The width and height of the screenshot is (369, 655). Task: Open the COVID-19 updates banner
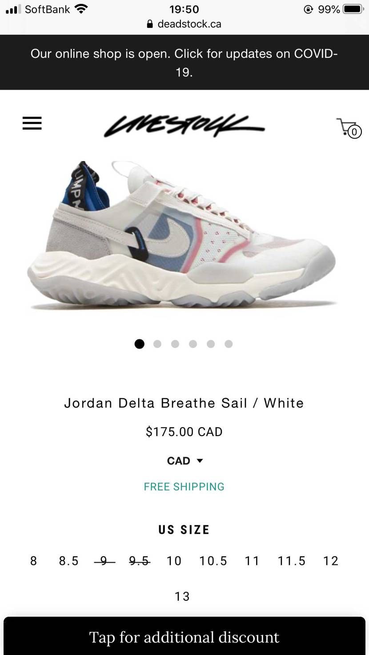click(x=184, y=62)
